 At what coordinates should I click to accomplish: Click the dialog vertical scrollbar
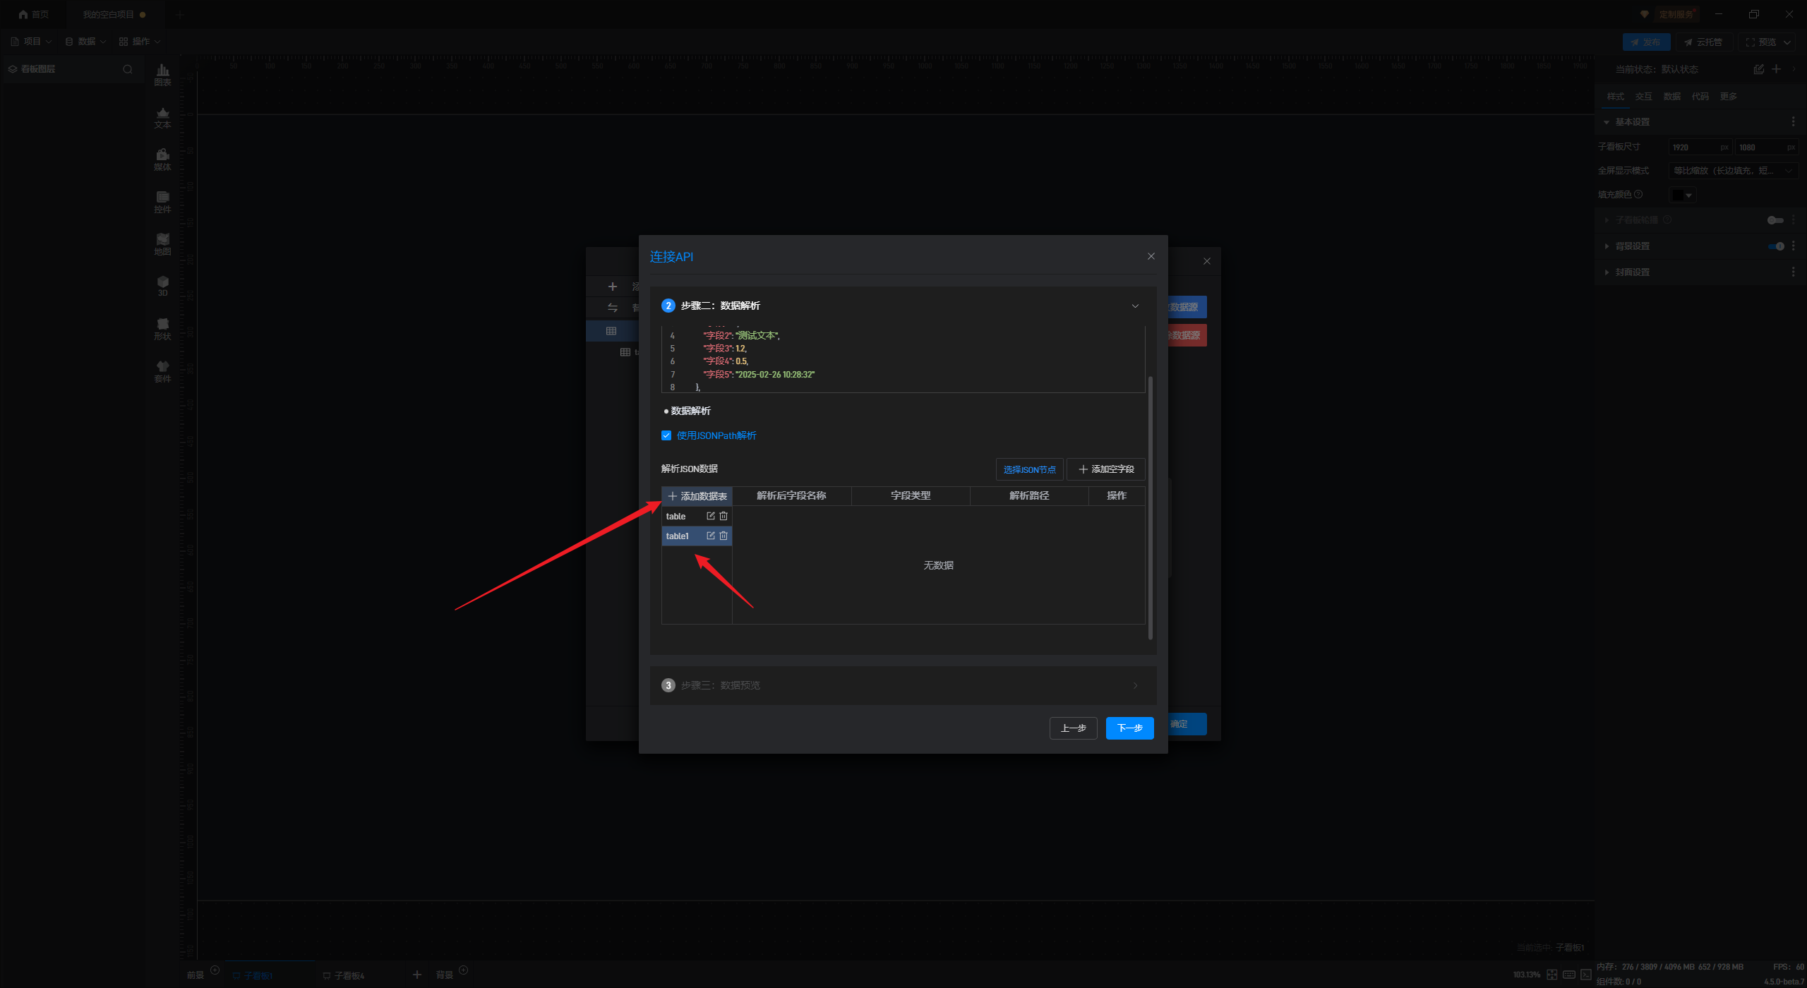1151,508
